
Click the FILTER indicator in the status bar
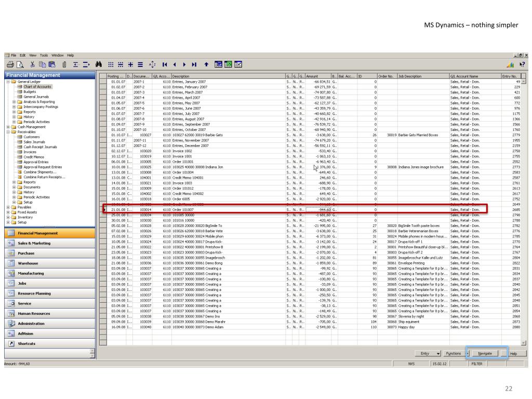click(477, 364)
